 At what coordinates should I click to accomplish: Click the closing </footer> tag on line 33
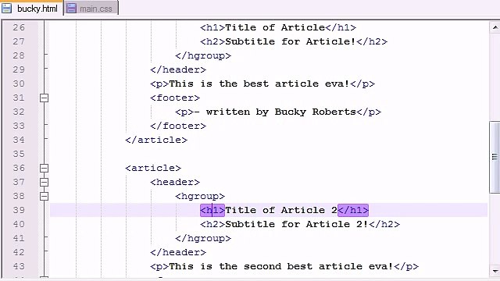pyautogui.click(x=178, y=126)
